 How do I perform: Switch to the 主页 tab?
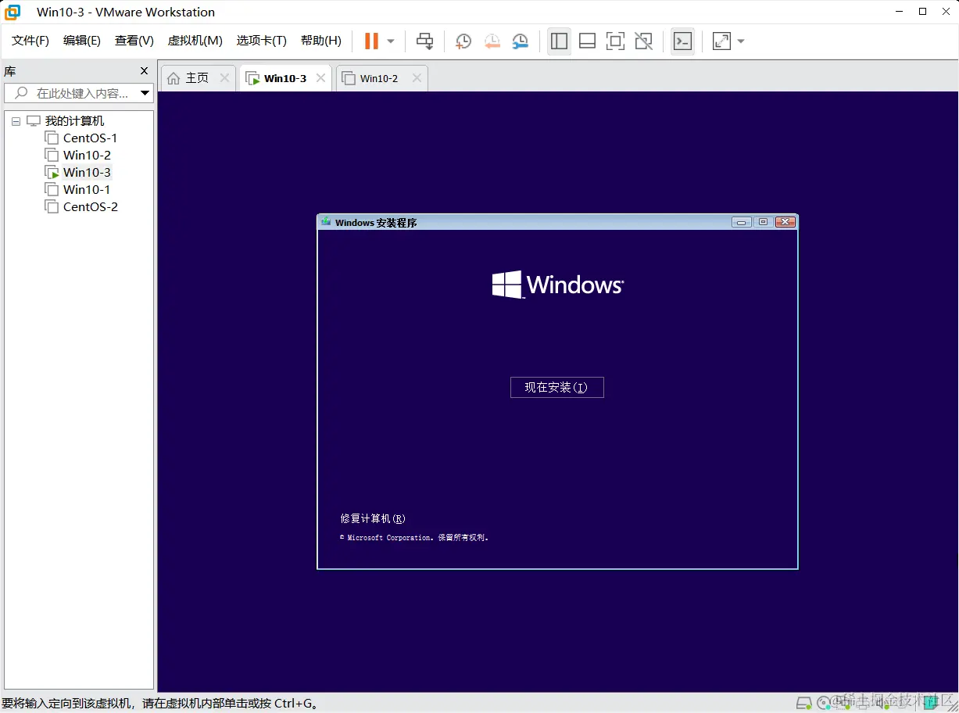point(197,78)
